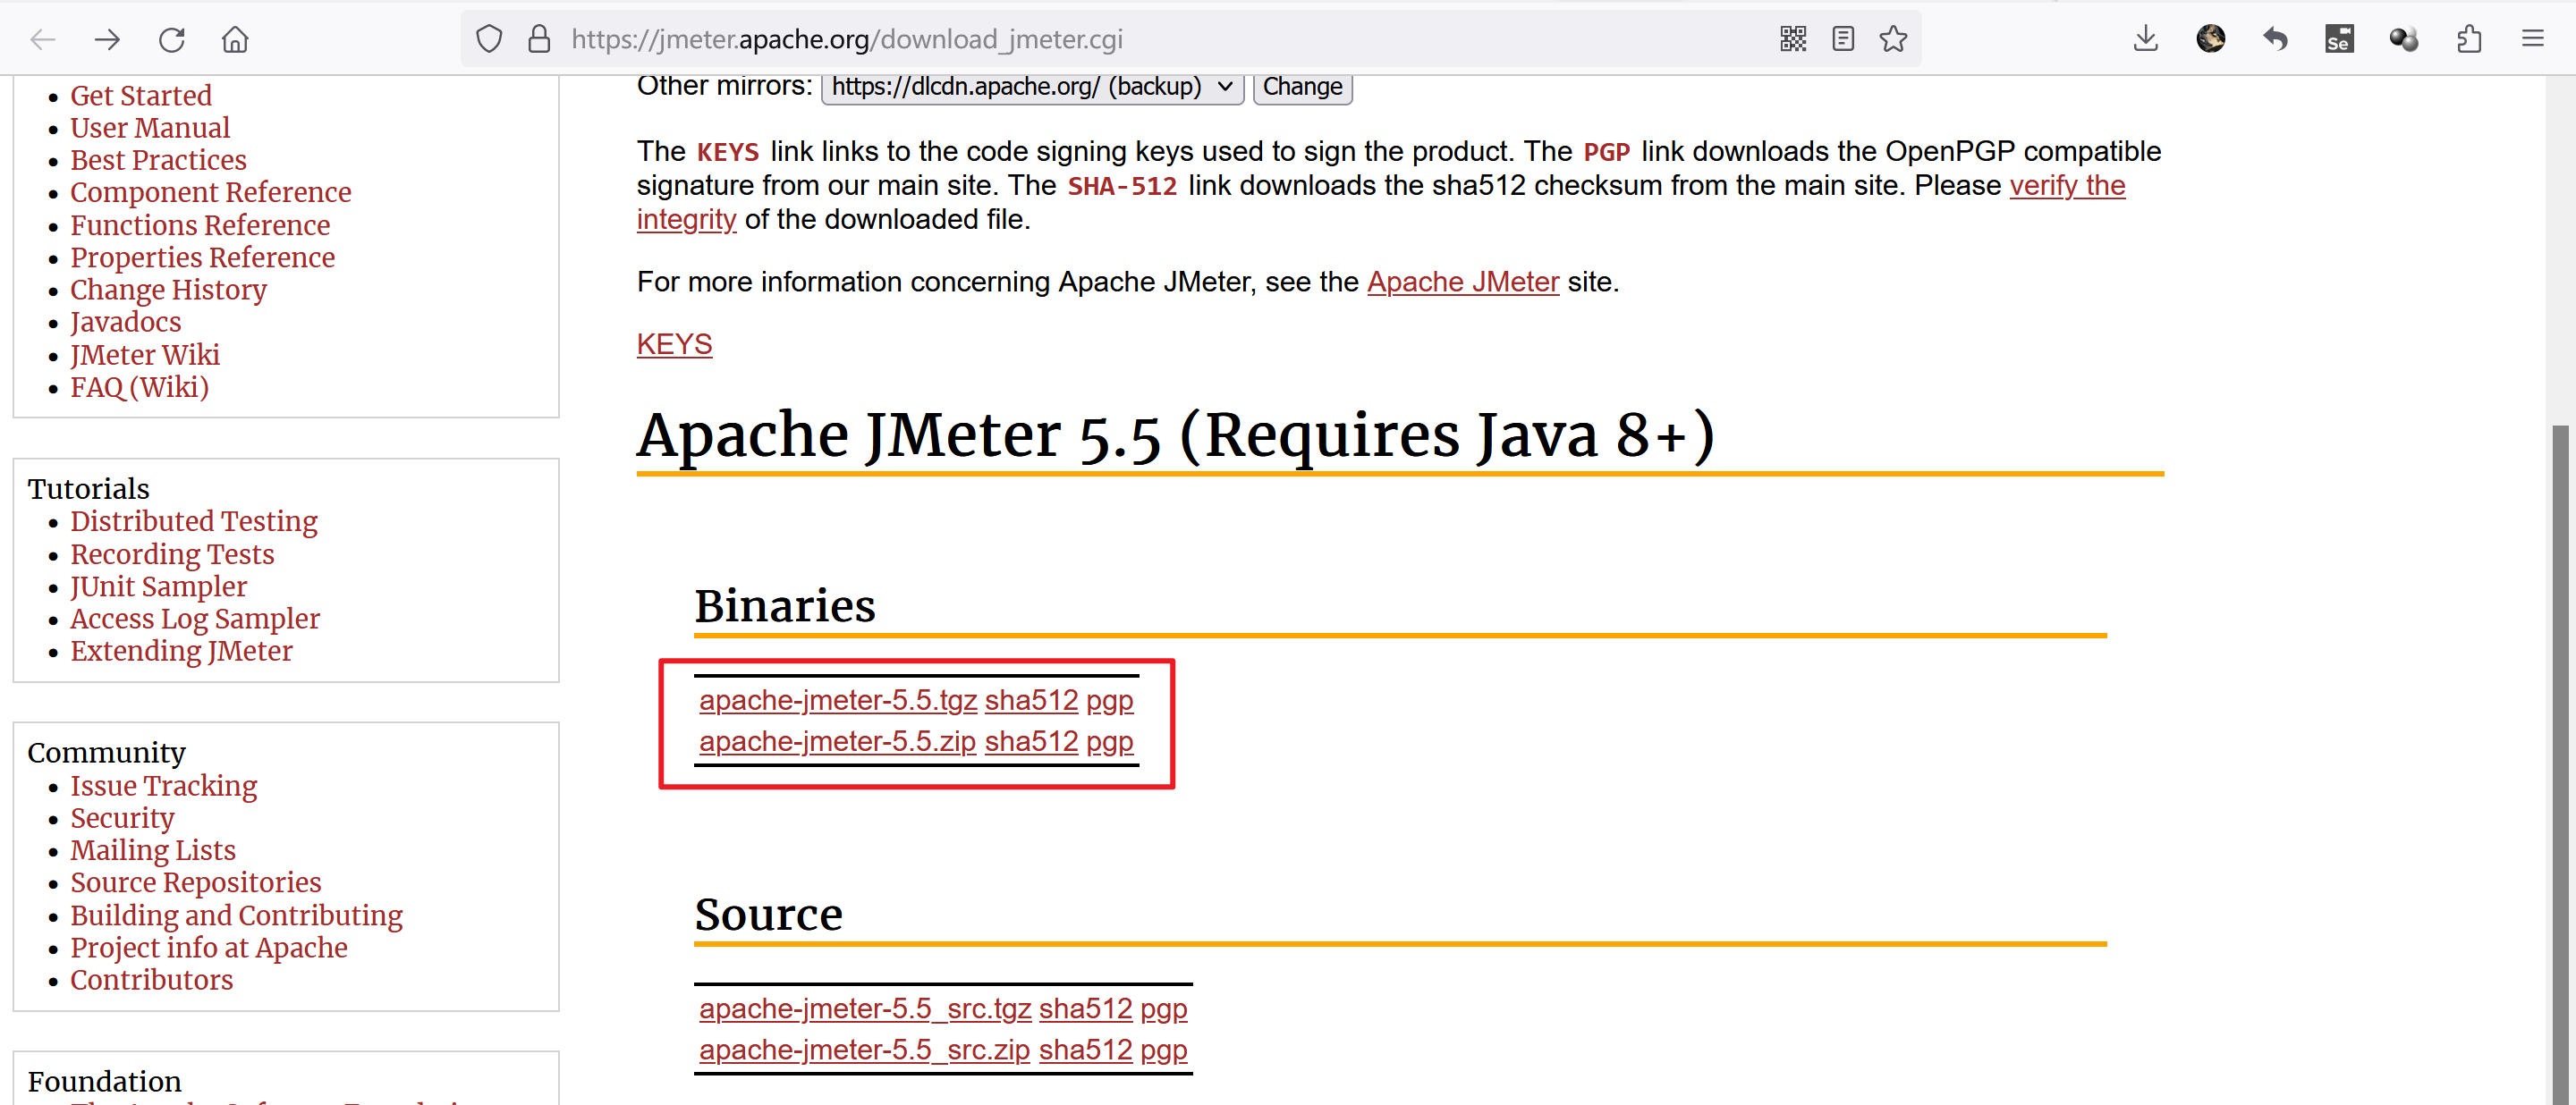Open Functions Reference in sidebar
The width and height of the screenshot is (2576, 1105).
click(x=200, y=224)
